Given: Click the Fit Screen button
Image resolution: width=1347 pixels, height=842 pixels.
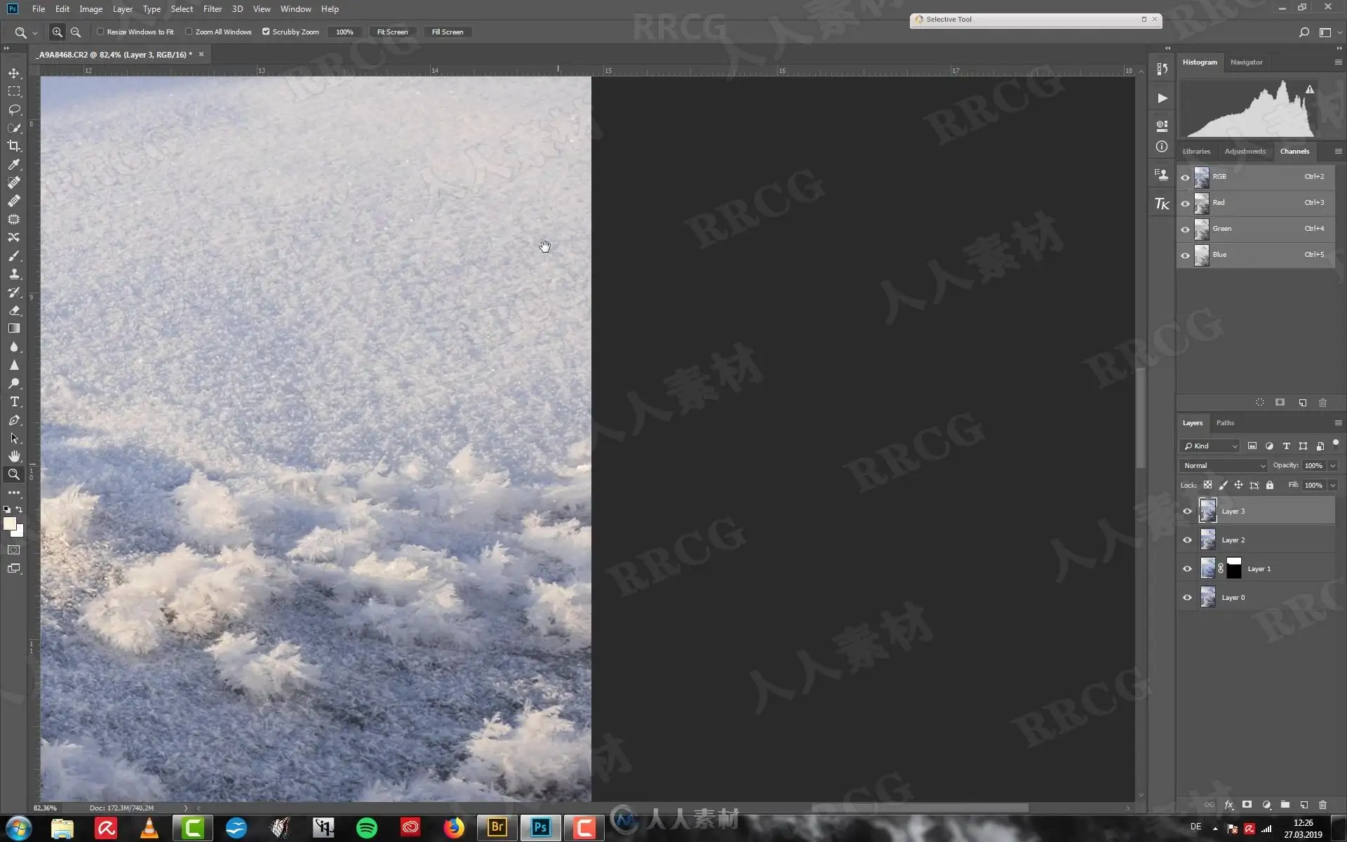Looking at the screenshot, I should click(392, 32).
